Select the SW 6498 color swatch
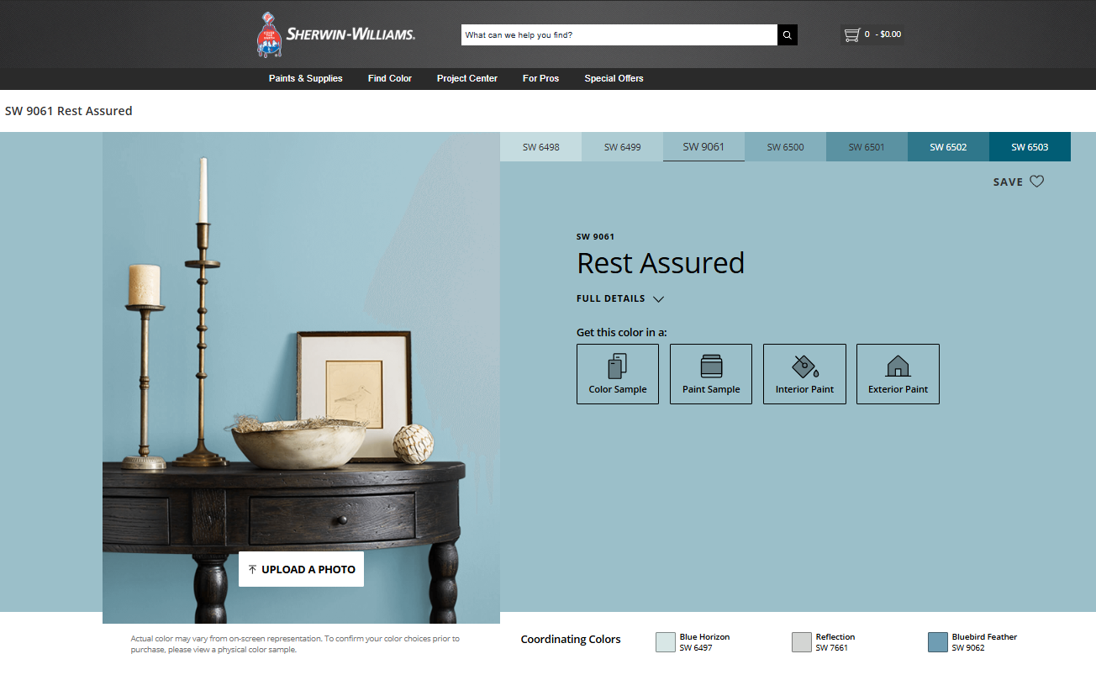 540,147
